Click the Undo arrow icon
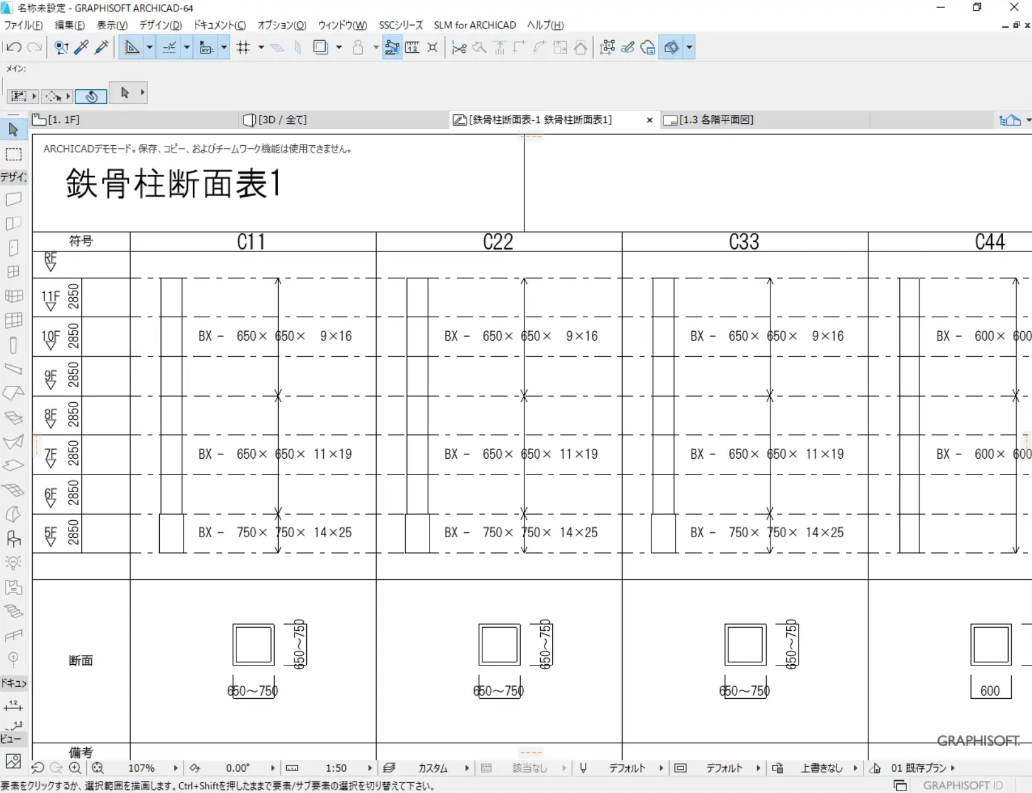The width and height of the screenshot is (1032, 793). pos(14,47)
